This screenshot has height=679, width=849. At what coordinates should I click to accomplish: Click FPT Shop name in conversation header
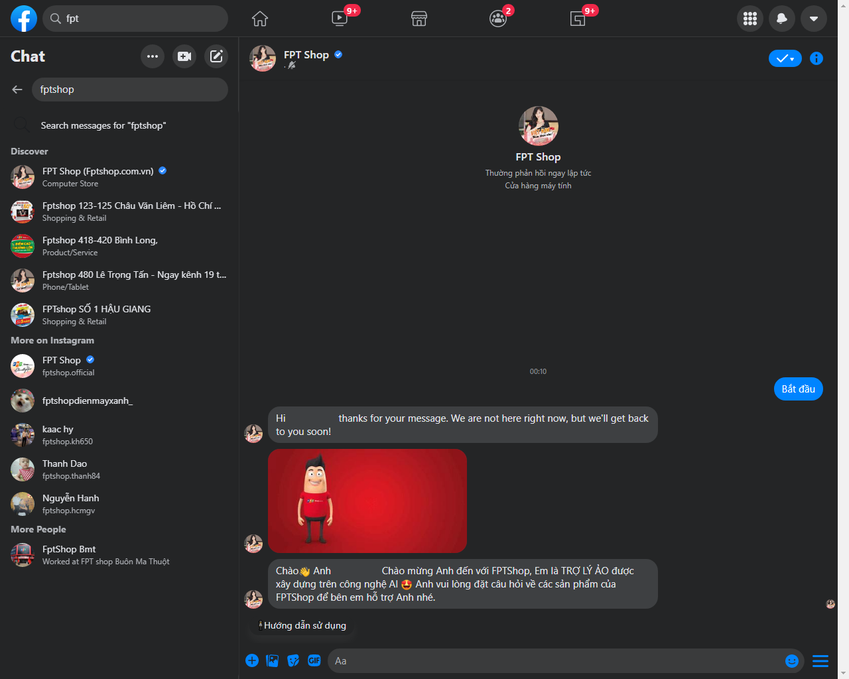pyautogui.click(x=306, y=55)
